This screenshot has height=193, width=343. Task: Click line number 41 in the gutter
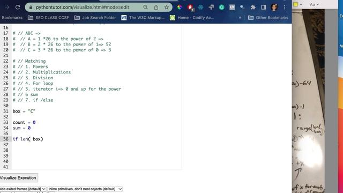6,167
